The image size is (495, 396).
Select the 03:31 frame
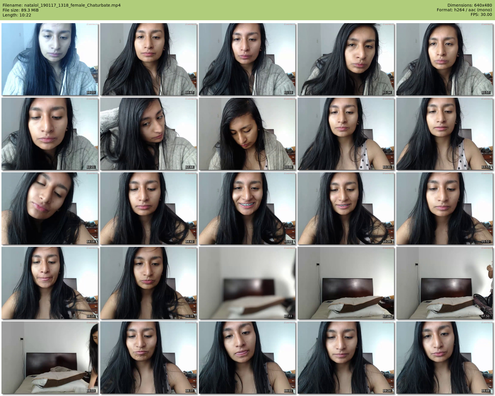346,134
